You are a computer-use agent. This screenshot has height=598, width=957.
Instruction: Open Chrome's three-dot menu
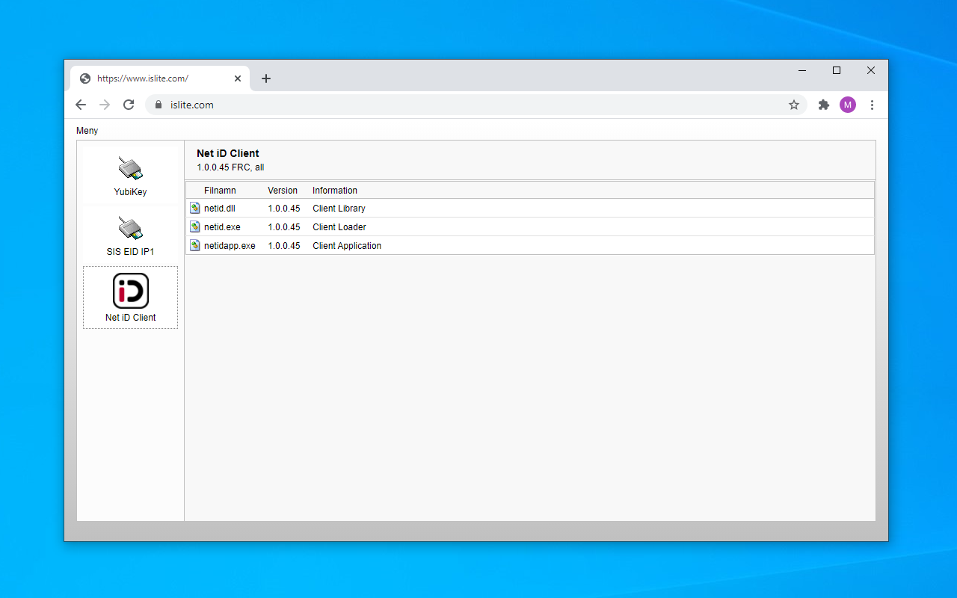872,105
